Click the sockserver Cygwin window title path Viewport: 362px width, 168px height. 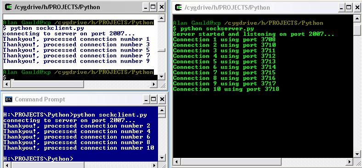(x=227, y=8)
